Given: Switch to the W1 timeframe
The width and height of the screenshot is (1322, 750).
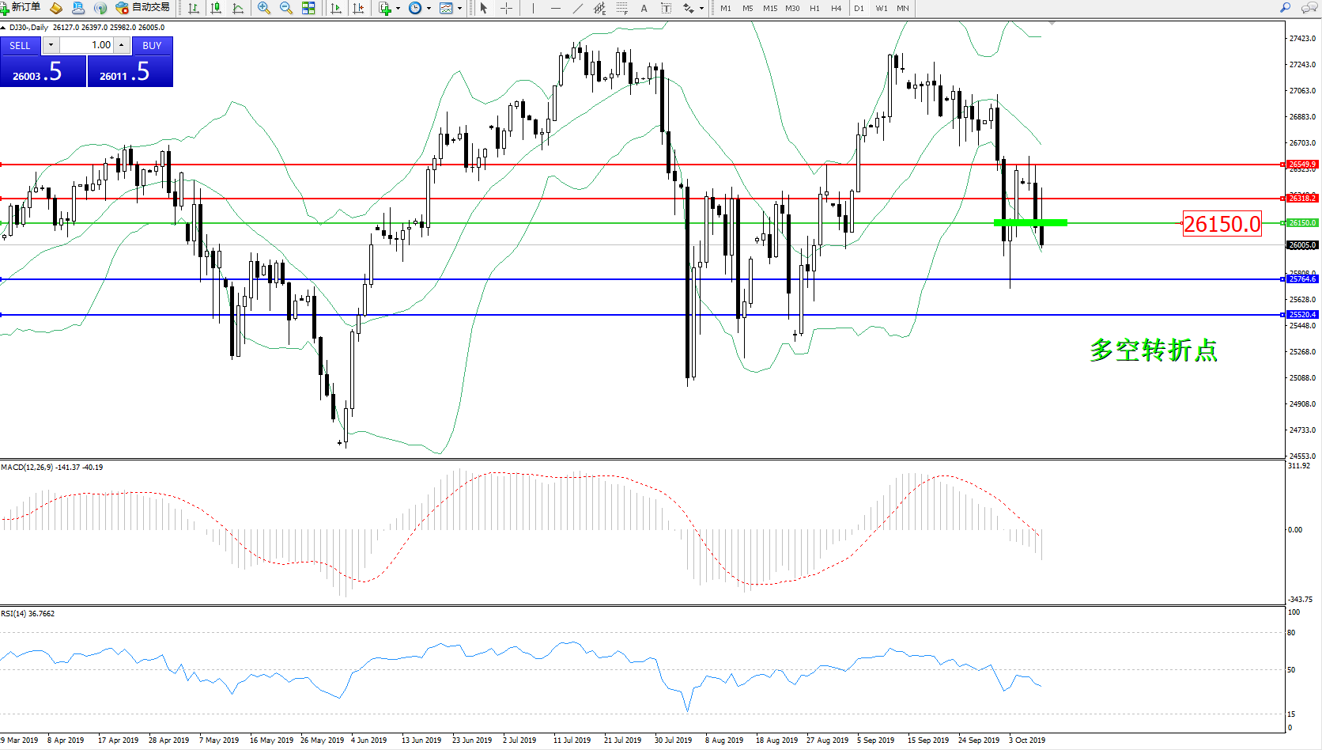Looking at the screenshot, I should pos(881,8).
